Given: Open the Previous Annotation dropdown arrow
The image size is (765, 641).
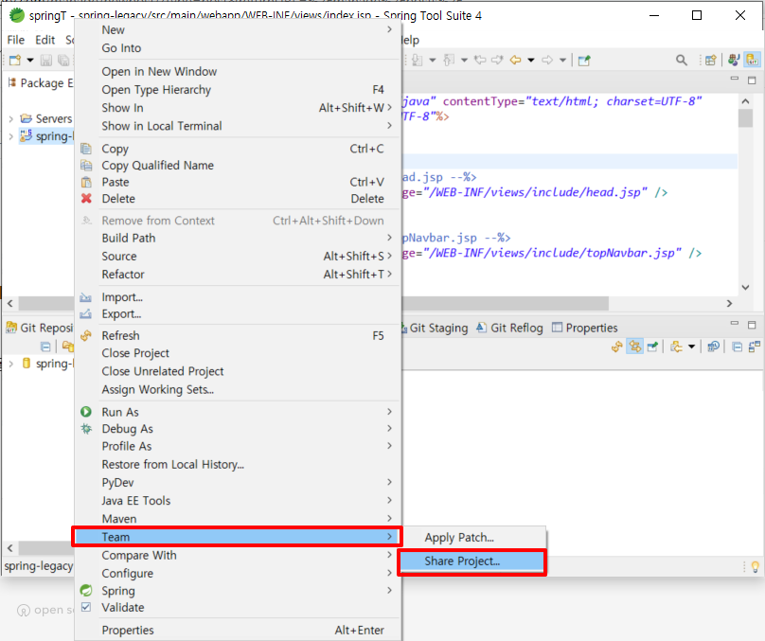Looking at the screenshot, I should point(464,60).
